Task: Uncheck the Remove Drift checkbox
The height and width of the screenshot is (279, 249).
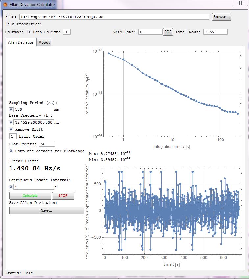Action: point(11,129)
